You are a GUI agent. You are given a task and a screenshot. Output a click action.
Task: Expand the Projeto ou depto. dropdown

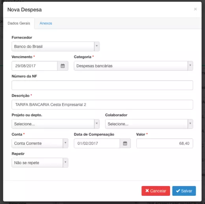click(56, 124)
